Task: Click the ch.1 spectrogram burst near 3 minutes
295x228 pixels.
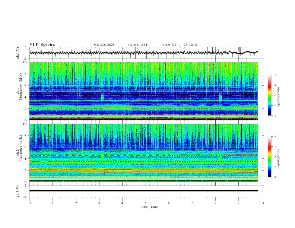Action: tap(102, 97)
